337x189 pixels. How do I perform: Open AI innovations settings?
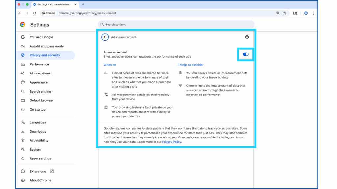tap(40, 73)
